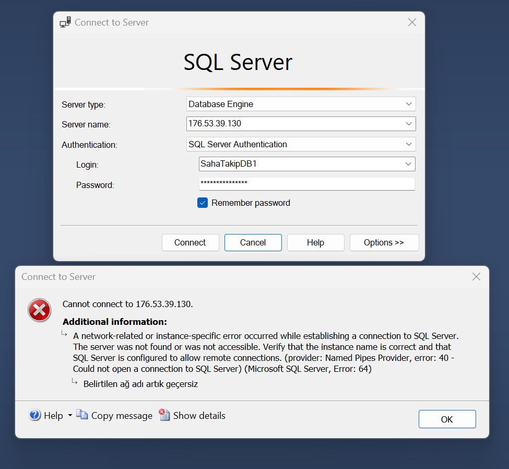
Task: Open the Help dropdown arrow in error dialog
Action: pyautogui.click(x=70, y=415)
